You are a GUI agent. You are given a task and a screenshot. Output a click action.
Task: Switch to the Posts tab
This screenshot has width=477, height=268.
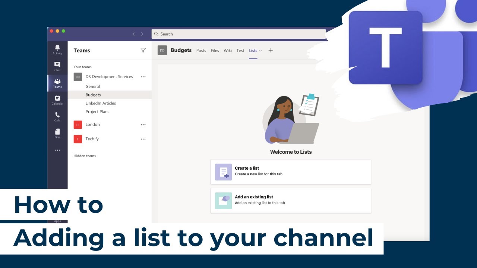coord(201,51)
